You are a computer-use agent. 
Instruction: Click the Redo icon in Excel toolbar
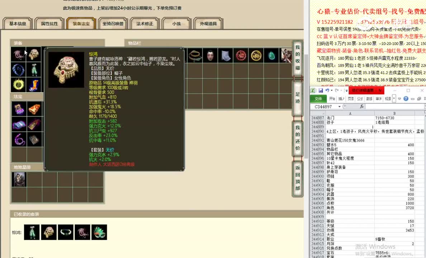pyautogui.click(x=336, y=90)
